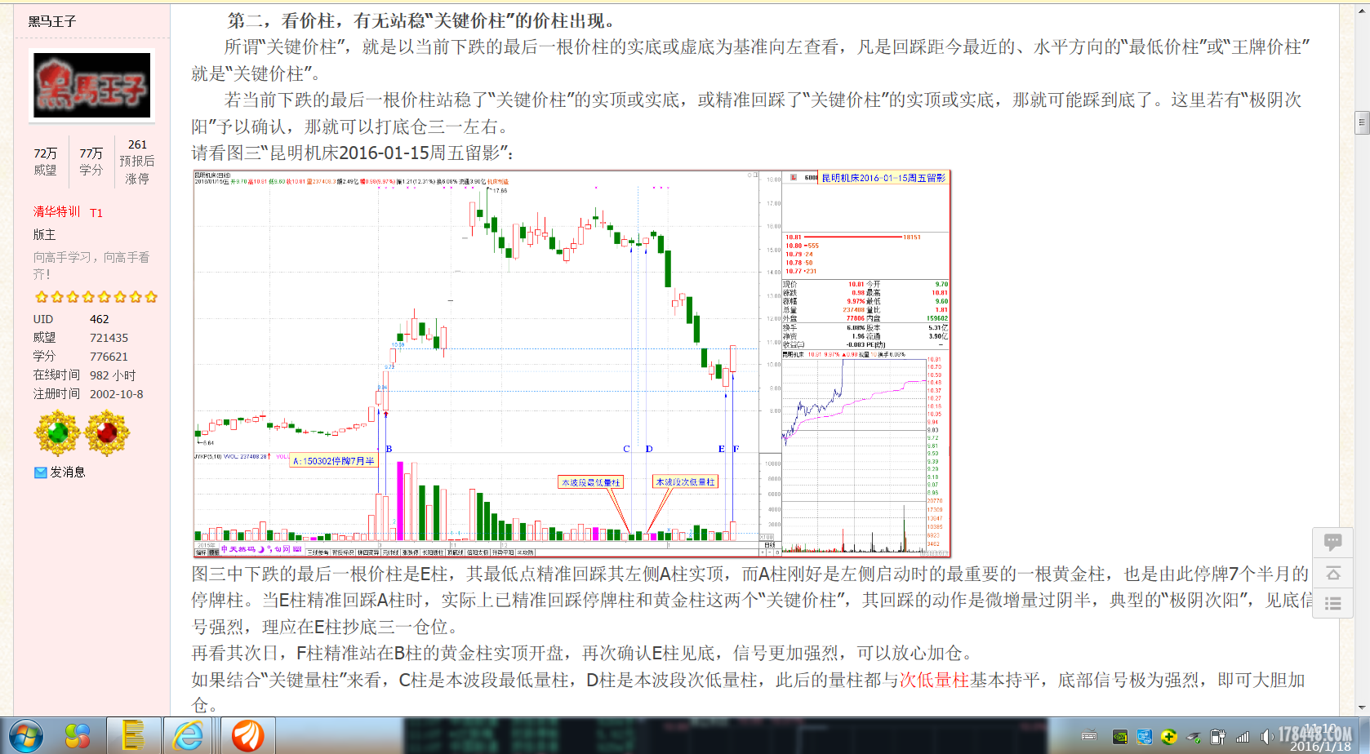The height and width of the screenshot is (754, 1370).
Task: Open the 清华特训 user group link
Action: tap(56, 211)
